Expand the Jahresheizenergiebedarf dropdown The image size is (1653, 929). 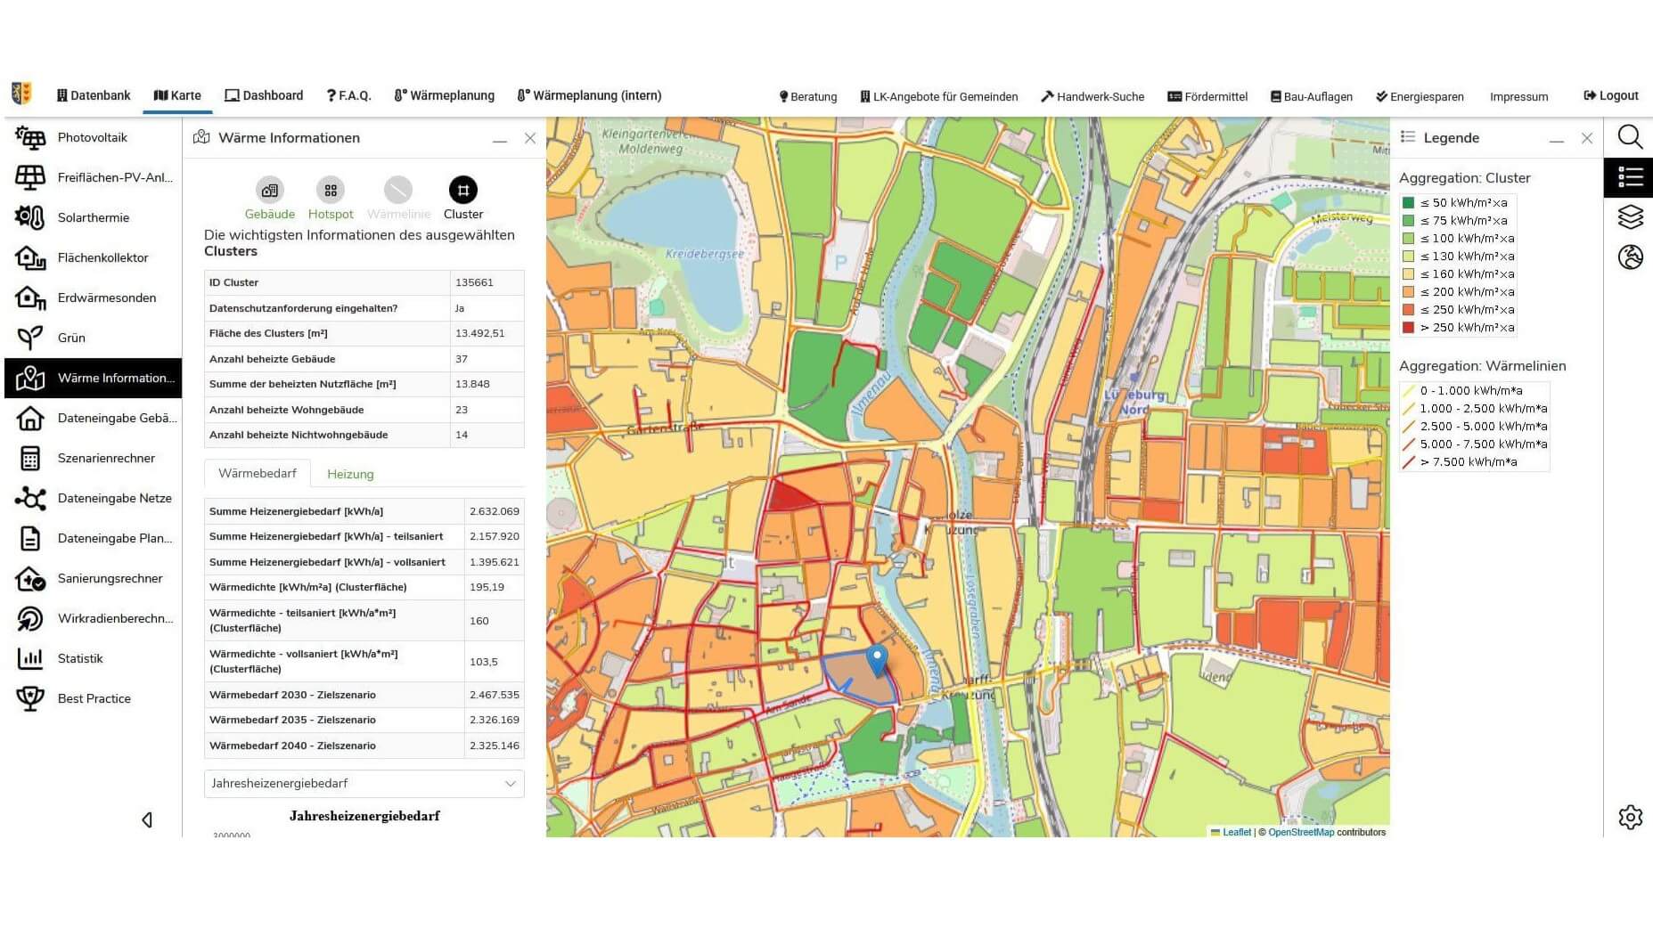click(x=364, y=783)
